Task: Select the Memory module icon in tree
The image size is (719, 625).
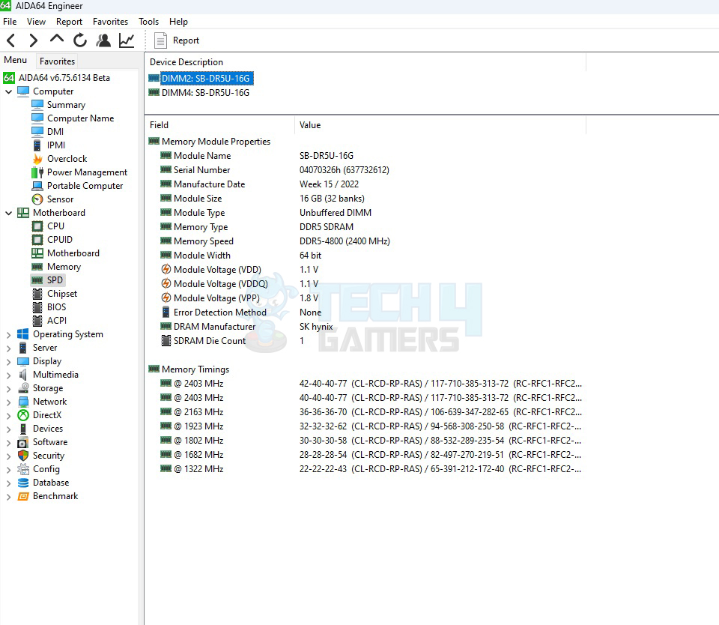Action: point(37,267)
